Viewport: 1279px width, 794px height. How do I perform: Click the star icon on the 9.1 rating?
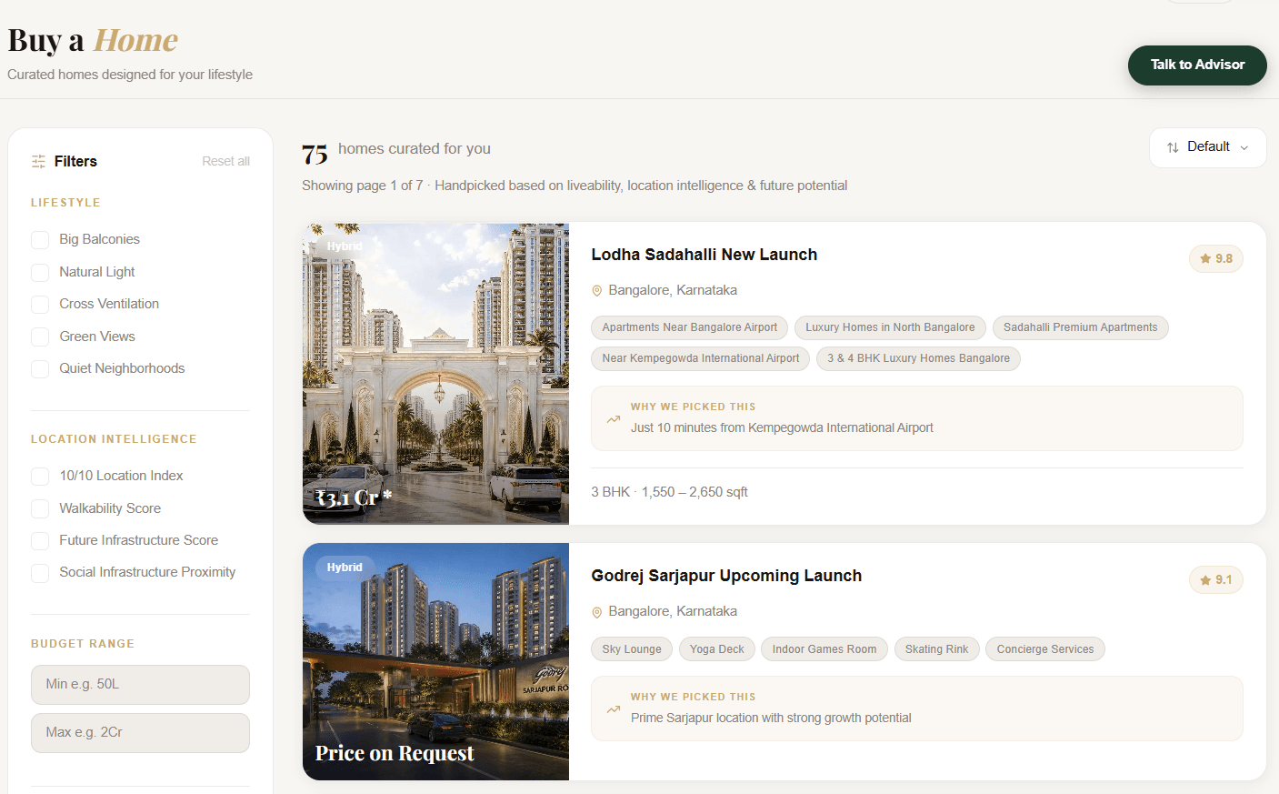coord(1205,579)
